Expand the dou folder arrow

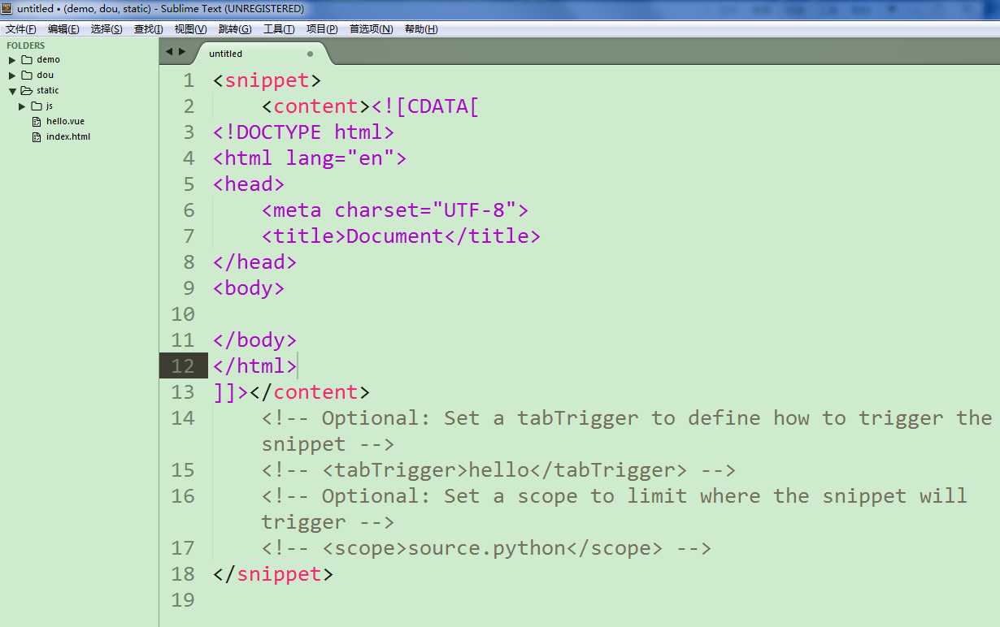tap(12, 76)
